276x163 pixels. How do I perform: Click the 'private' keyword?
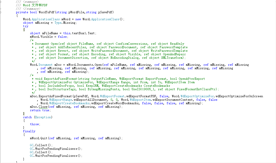click(22, 12)
